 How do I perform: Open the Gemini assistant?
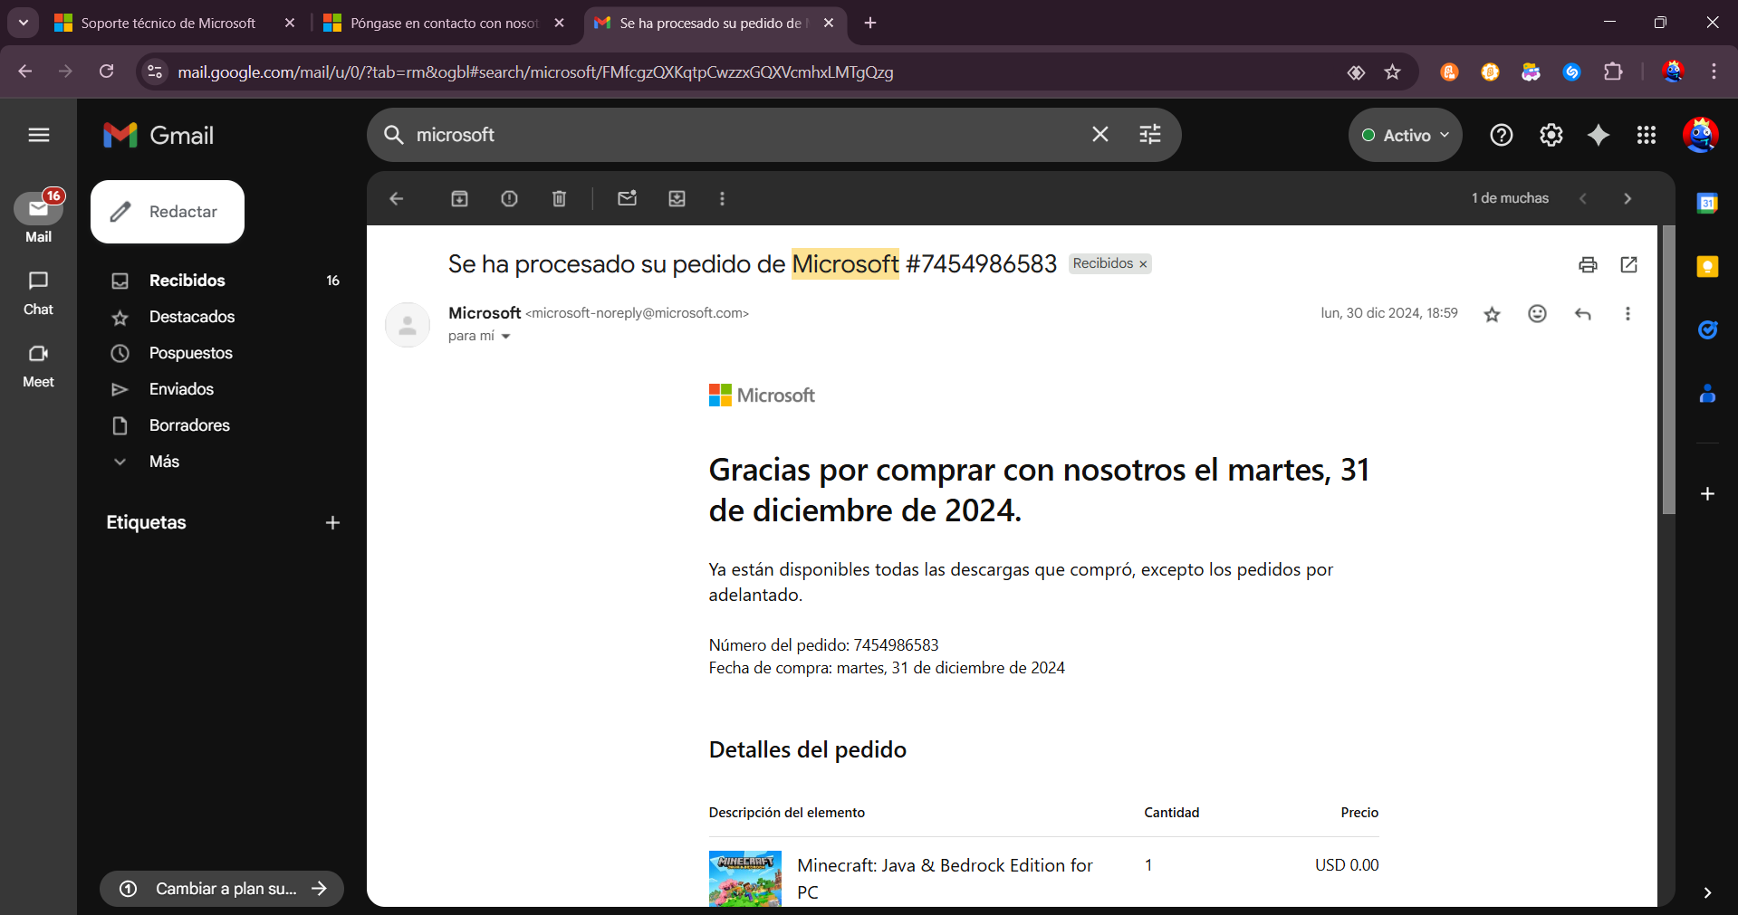[1599, 135]
